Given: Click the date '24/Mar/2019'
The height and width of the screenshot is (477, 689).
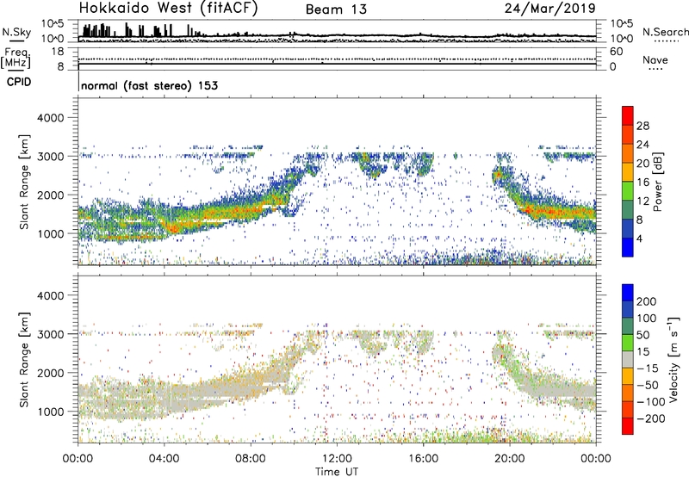Looking at the screenshot, I should [550, 9].
